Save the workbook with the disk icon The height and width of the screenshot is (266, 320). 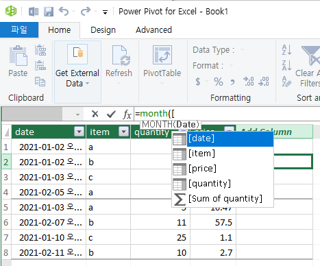pos(49,12)
